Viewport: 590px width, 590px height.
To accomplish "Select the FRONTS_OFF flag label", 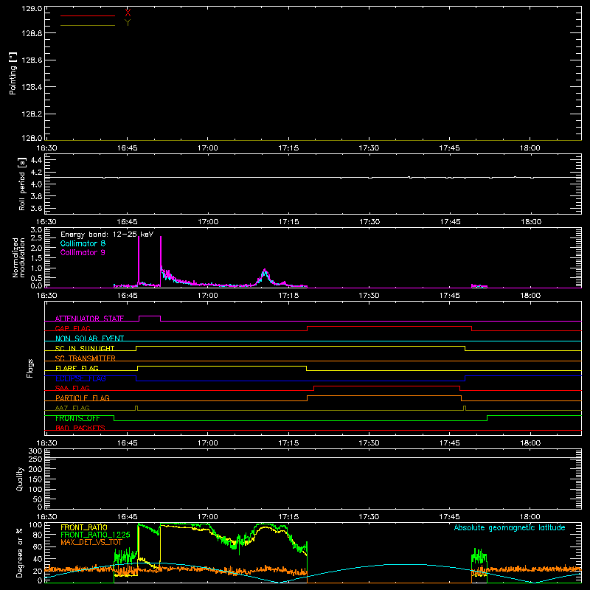I will (x=77, y=418).
